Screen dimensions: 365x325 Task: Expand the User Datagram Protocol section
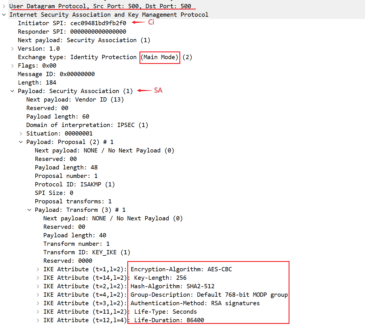[x=4, y=6]
